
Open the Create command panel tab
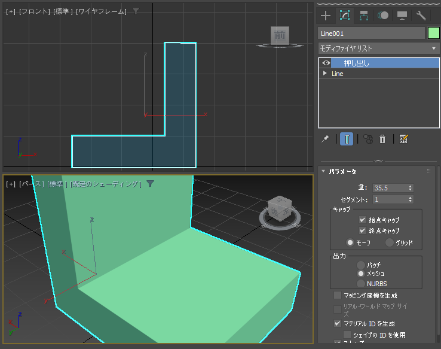[326, 16]
